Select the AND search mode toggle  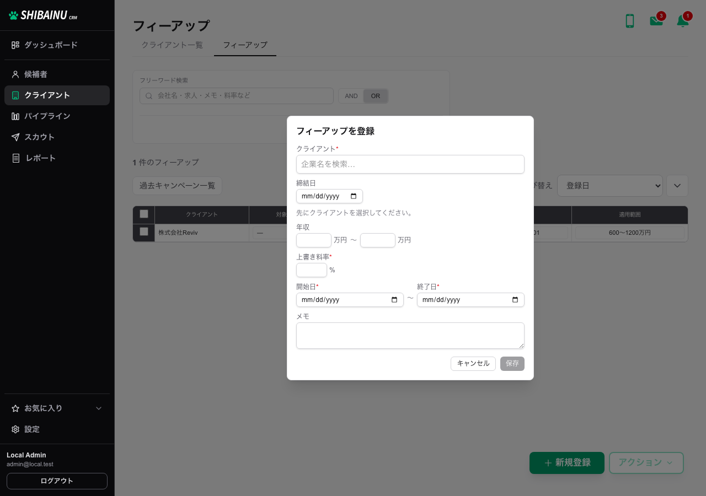click(351, 96)
